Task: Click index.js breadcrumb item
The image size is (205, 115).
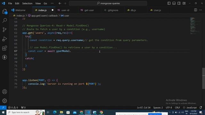Action: 19,16
